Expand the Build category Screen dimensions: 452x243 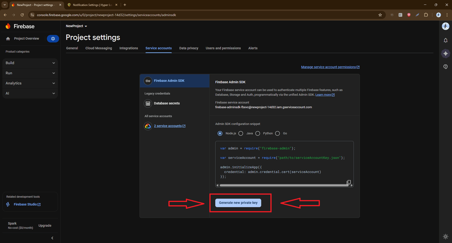click(x=30, y=63)
